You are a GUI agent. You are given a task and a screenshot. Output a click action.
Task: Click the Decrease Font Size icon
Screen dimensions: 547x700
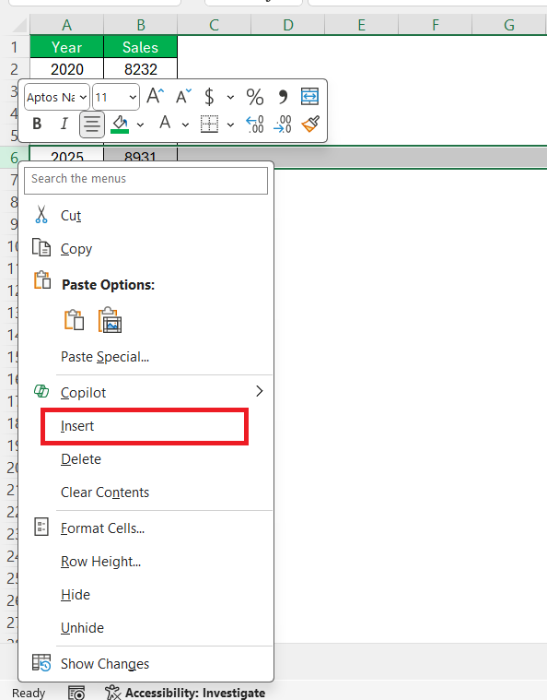(183, 97)
